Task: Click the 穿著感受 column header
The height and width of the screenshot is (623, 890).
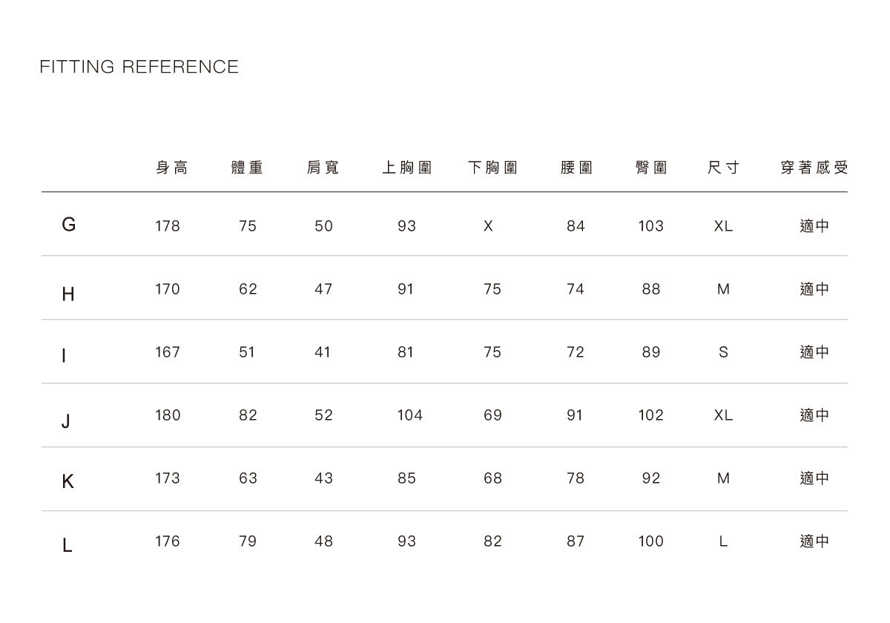Action: point(814,168)
